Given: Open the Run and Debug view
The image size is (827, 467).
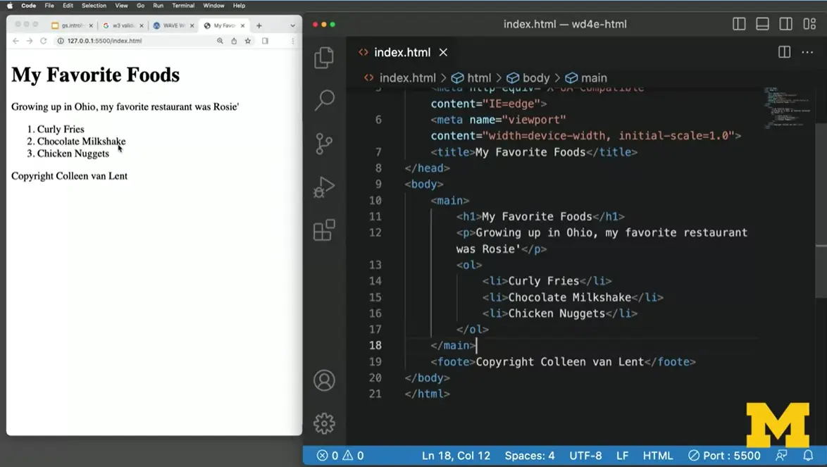Looking at the screenshot, I should [324, 187].
